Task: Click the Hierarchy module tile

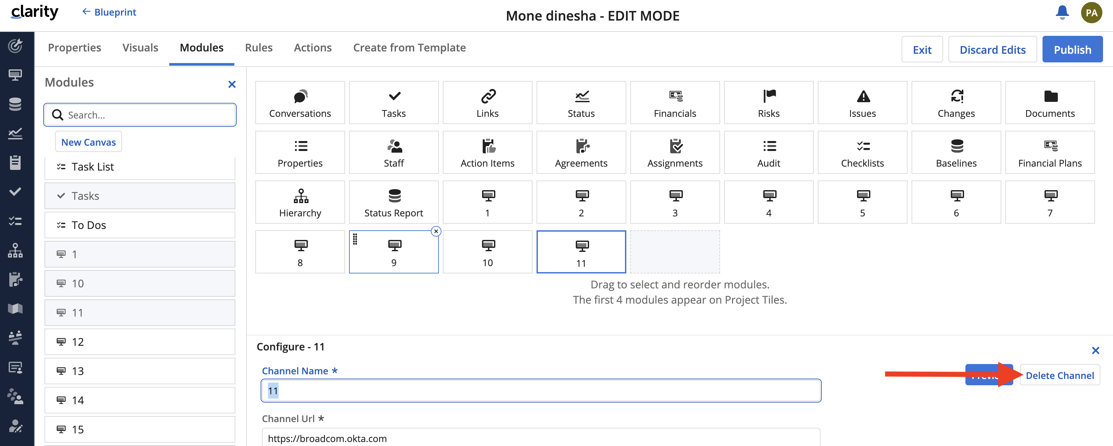Action: click(x=300, y=202)
